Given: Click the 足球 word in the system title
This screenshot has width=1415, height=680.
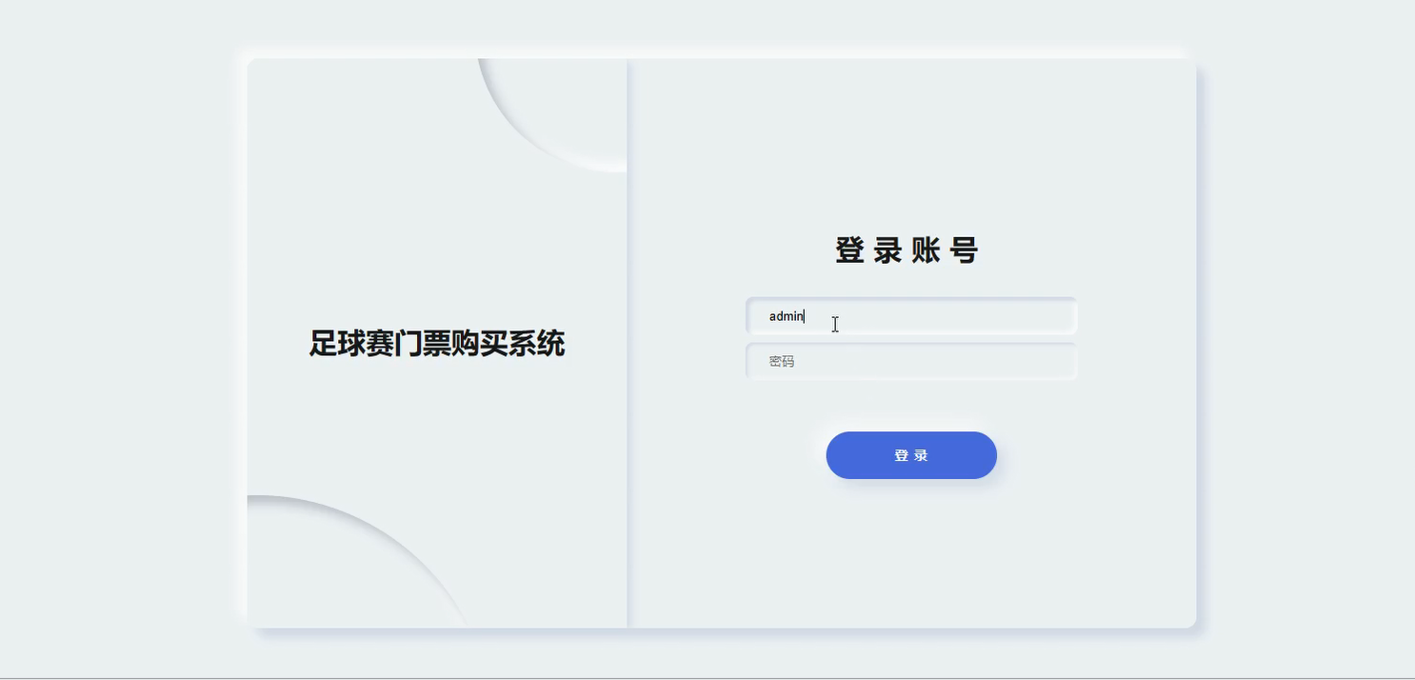Looking at the screenshot, I should 337,344.
